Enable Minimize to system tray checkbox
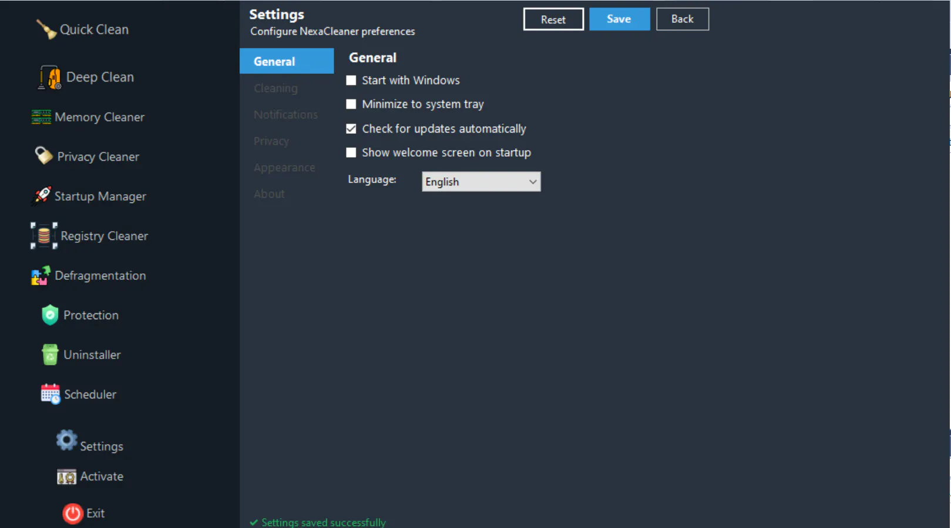Image resolution: width=951 pixels, height=528 pixels. coord(351,104)
